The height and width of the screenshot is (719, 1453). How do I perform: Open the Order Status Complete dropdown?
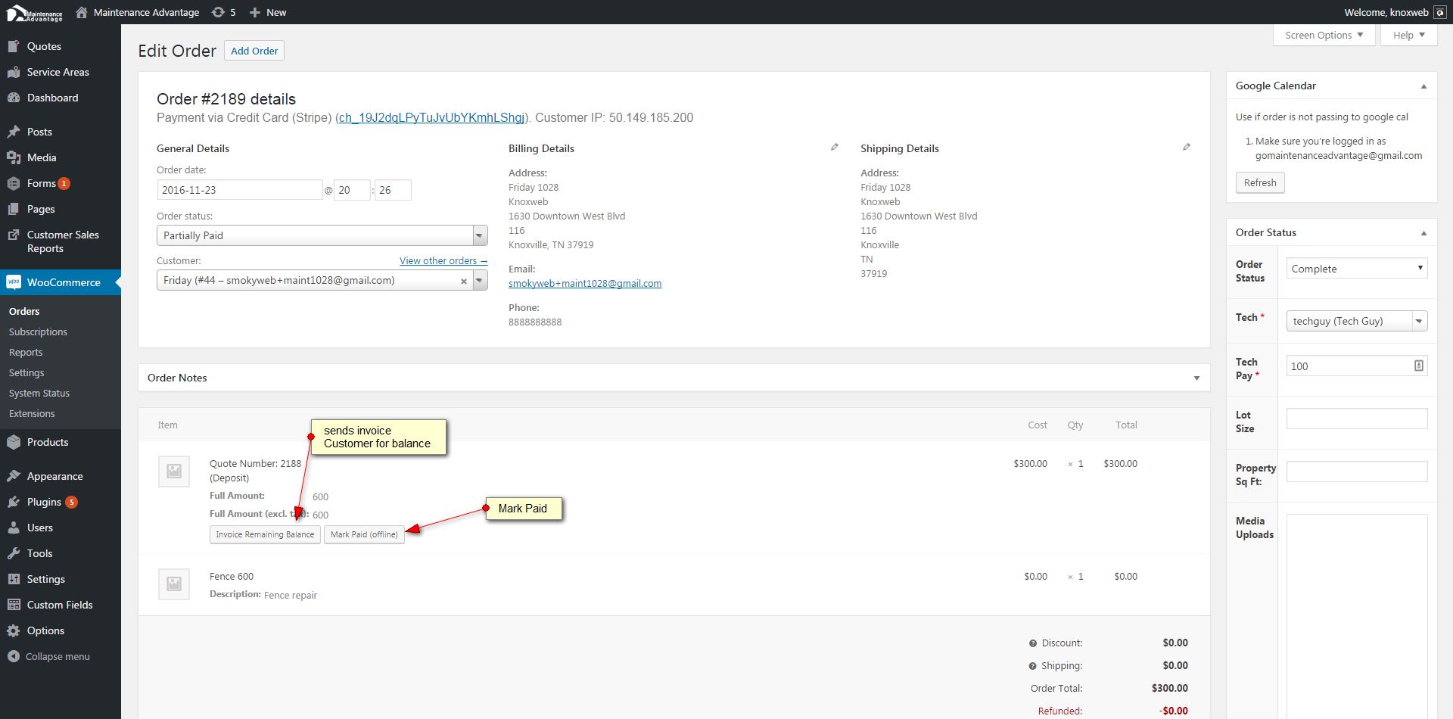1357,269
